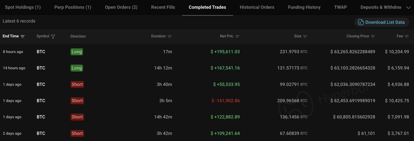Click the fee value $ 10,204.99

pos(397,52)
